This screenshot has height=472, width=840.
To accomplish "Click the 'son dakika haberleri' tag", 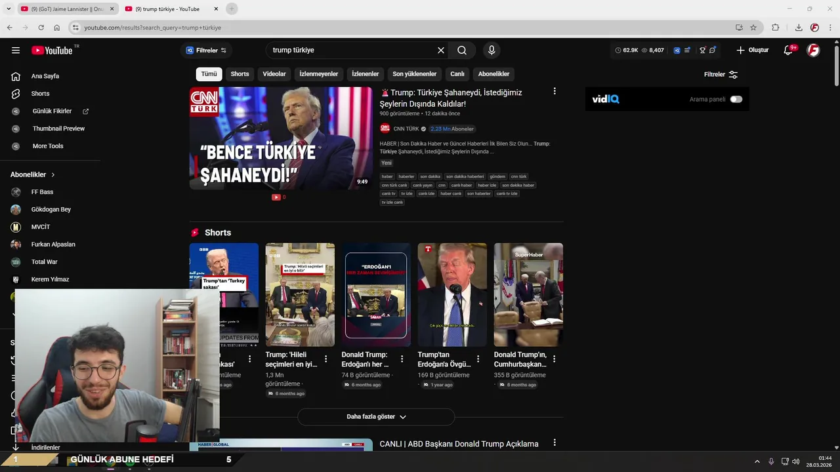I will tap(465, 176).
